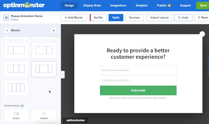The width and height of the screenshot is (209, 124).
Task: Click the name input field
Action: coord(138,70)
